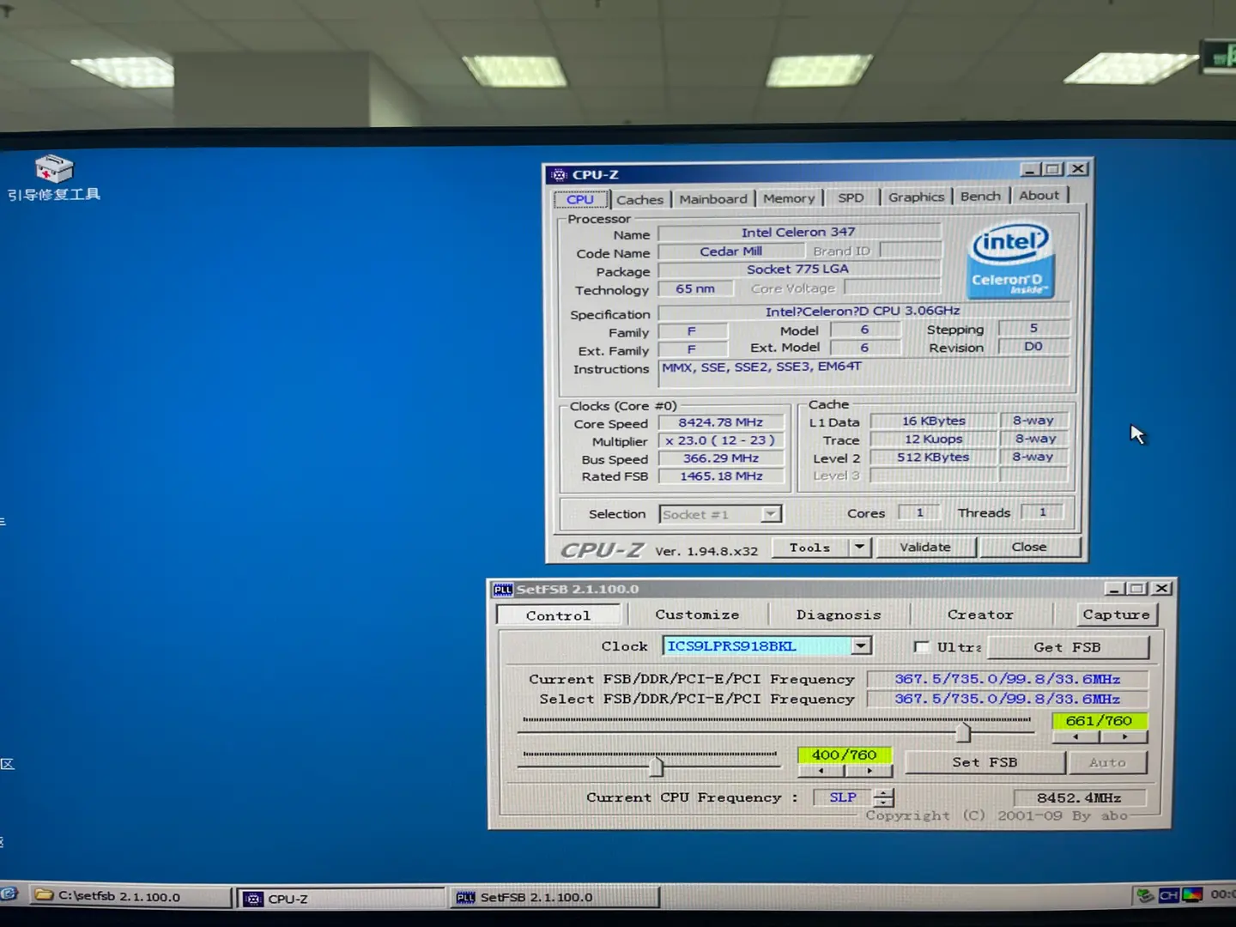Viewport: 1236px width, 927px height.
Task: Click right arrow under 661/760
Action: coord(1124,737)
